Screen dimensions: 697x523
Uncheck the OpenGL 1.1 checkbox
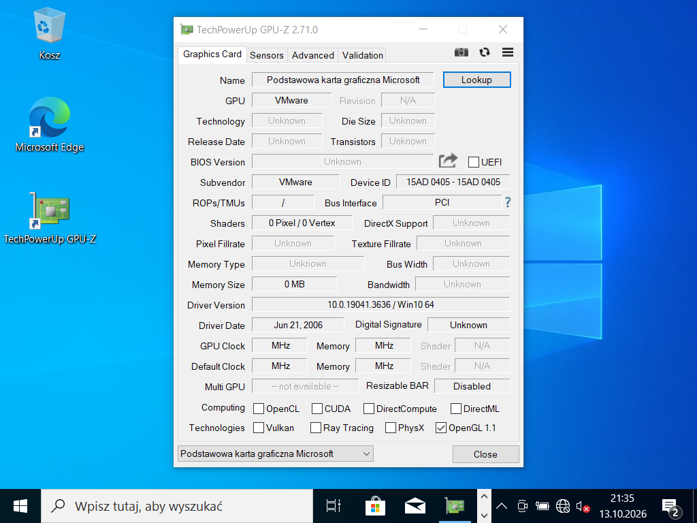[x=441, y=428]
